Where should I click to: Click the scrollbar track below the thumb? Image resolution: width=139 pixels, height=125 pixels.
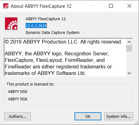[x=129, y=61]
